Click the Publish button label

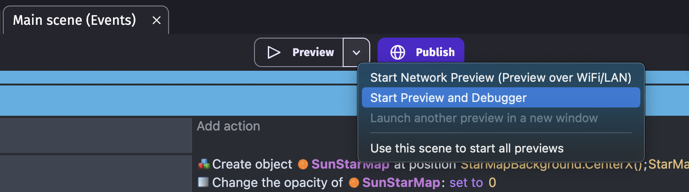click(435, 52)
